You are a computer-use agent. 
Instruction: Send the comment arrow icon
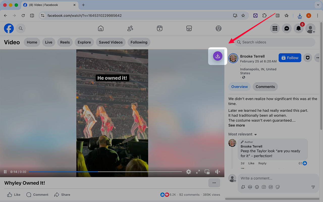[313, 187]
